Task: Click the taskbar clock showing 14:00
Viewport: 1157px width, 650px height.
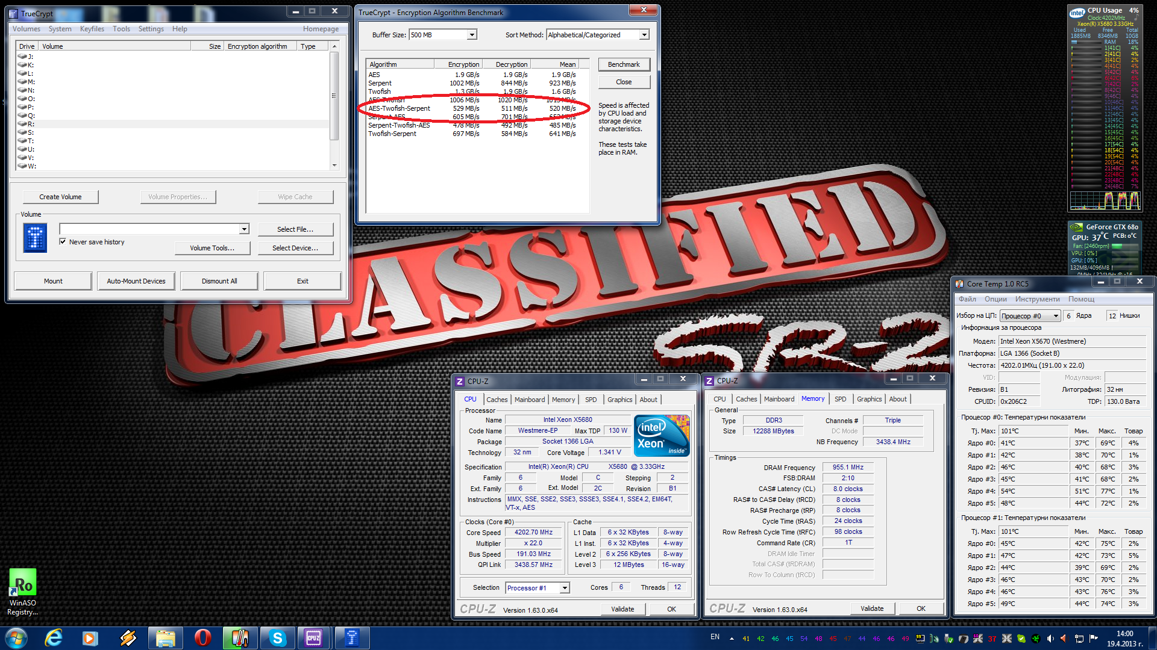Action: click(x=1124, y=639)
